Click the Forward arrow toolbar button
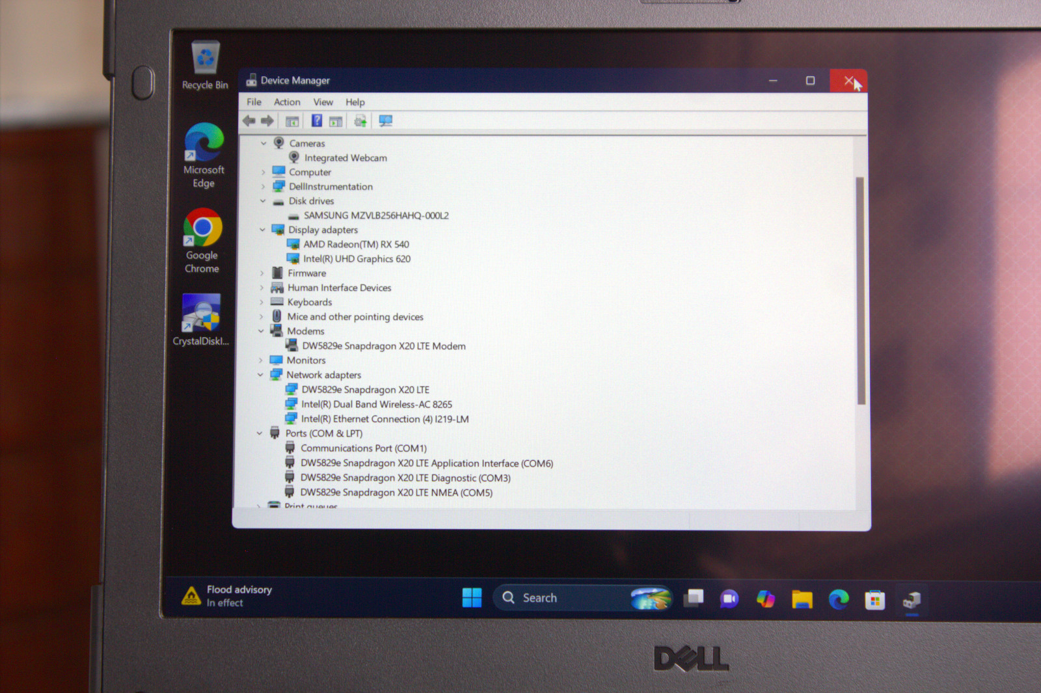This screenshot has width=1041, height=693. click(x=267, y=121)
